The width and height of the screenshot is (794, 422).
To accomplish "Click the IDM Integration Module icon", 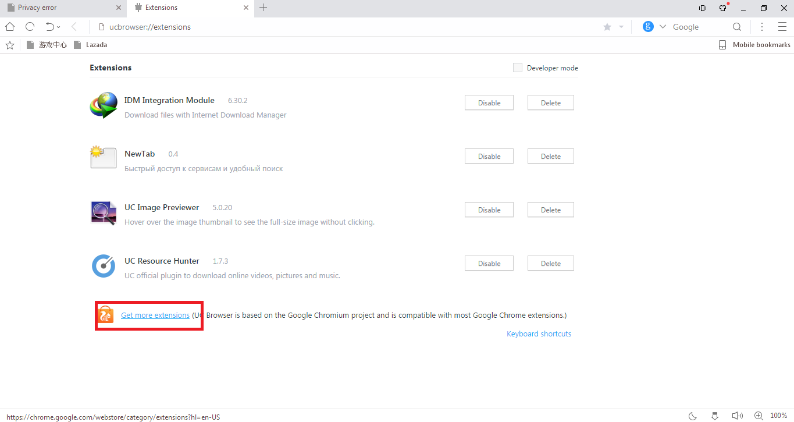I will 104,105.
